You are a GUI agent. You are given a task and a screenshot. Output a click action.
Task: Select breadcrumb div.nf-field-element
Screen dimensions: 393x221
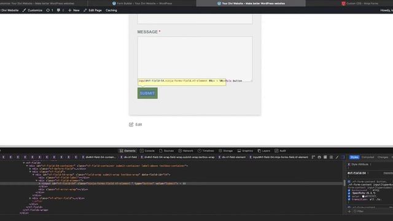[232, 157]
